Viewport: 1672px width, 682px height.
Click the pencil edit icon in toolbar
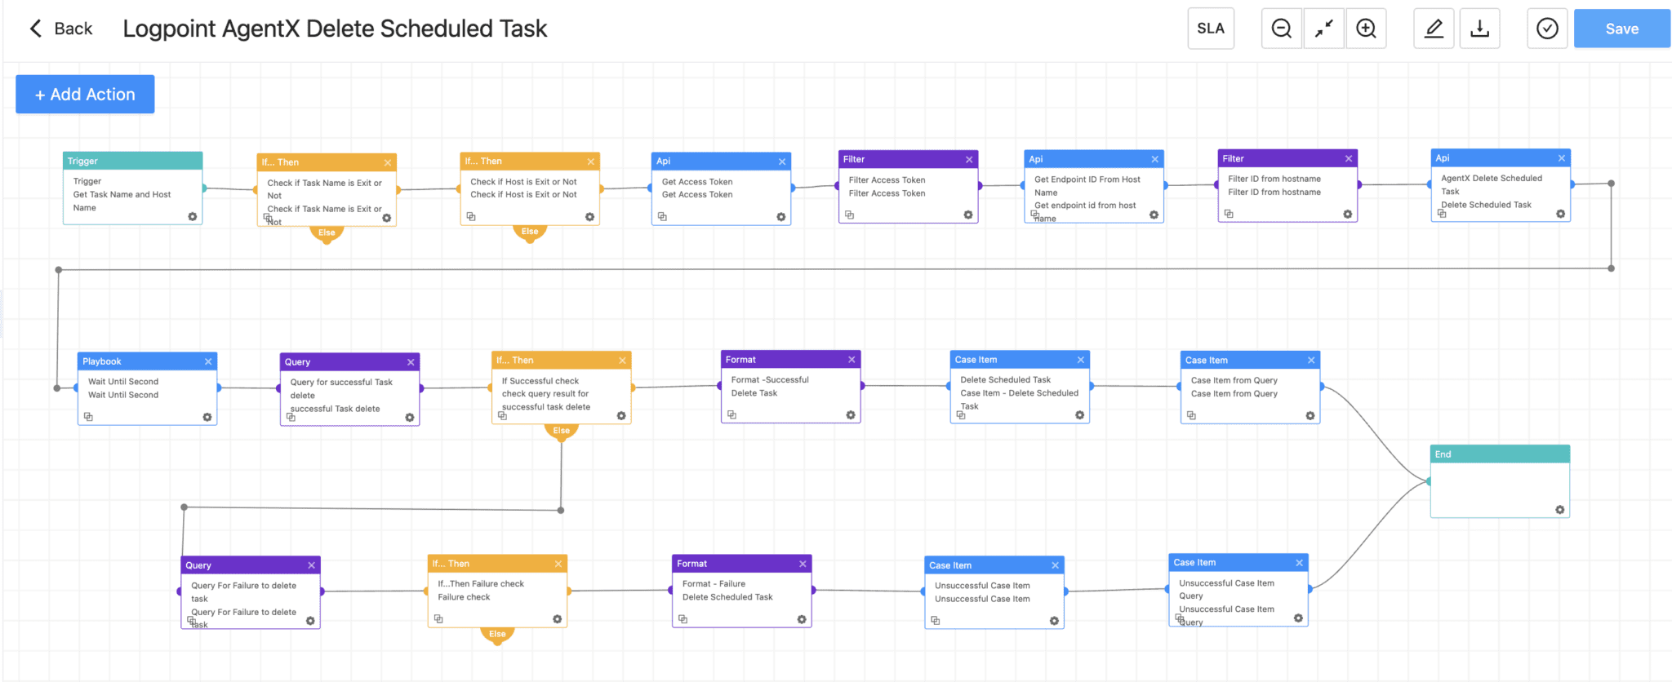coord(1434,29)
